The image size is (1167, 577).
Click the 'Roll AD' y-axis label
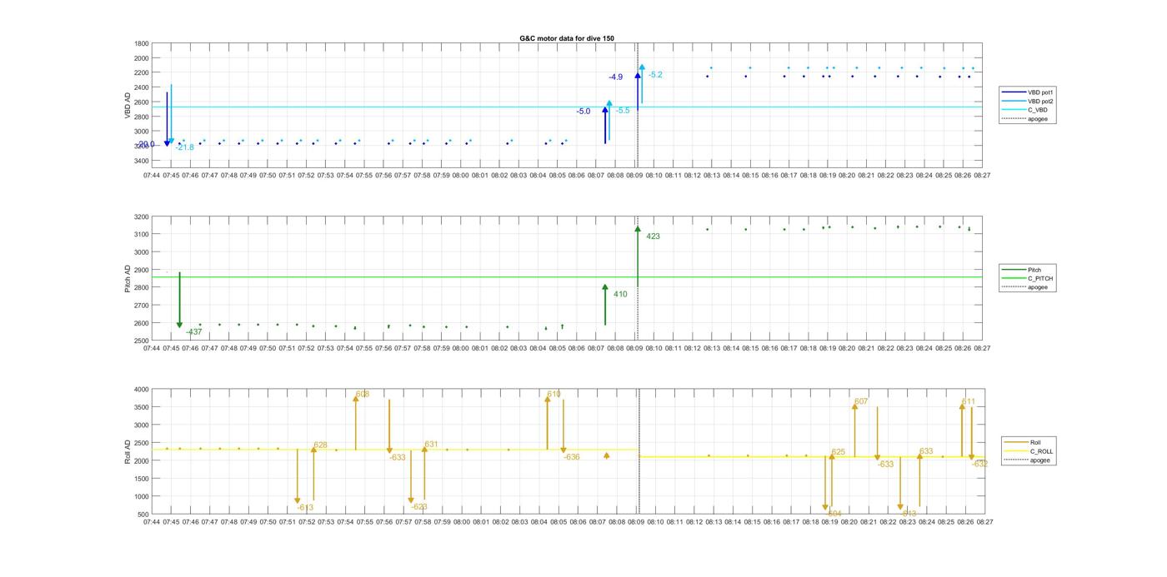coord(128,450)
